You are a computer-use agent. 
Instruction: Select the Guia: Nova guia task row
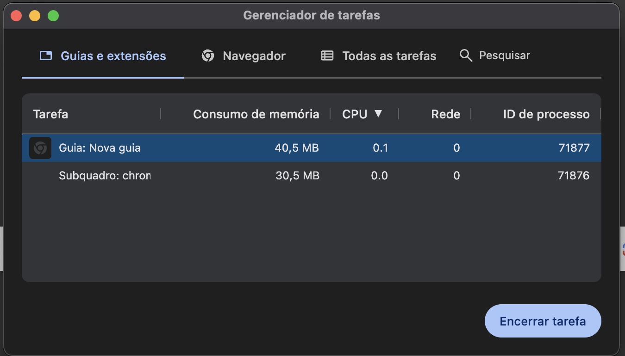coord(185,147)
